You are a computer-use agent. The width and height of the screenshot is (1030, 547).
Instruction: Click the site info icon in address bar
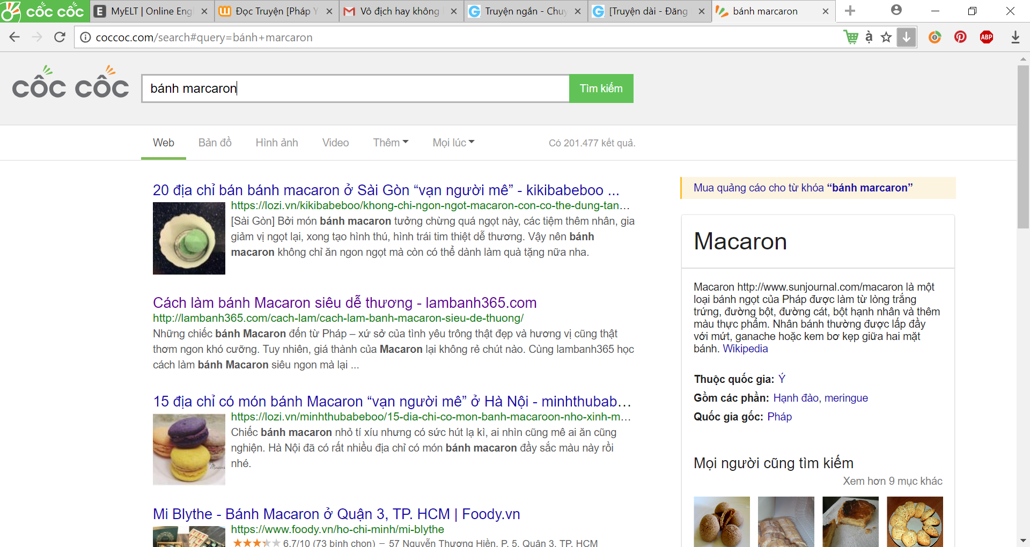click(85, 38)
